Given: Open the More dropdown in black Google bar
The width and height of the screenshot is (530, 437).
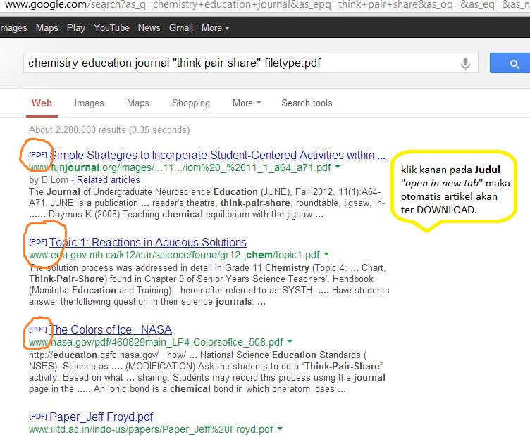Looking at the screenshot, I should click(215, 27).
